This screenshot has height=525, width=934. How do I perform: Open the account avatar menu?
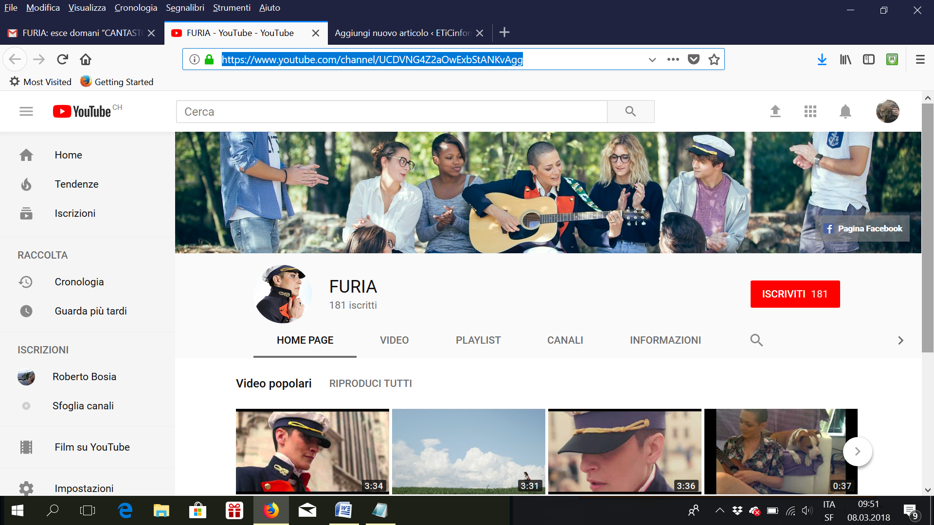click(888, 111)
